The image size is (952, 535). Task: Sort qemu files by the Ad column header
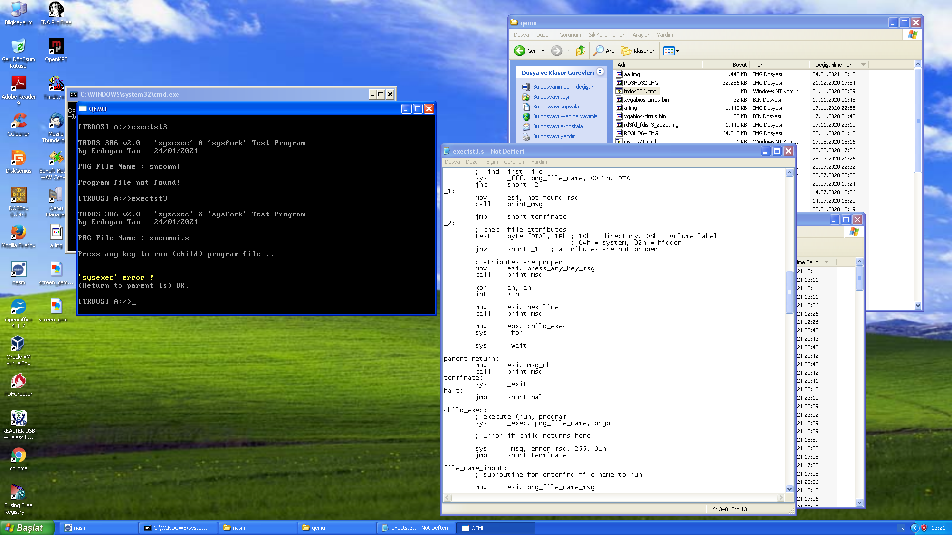[x=658, y=65]
